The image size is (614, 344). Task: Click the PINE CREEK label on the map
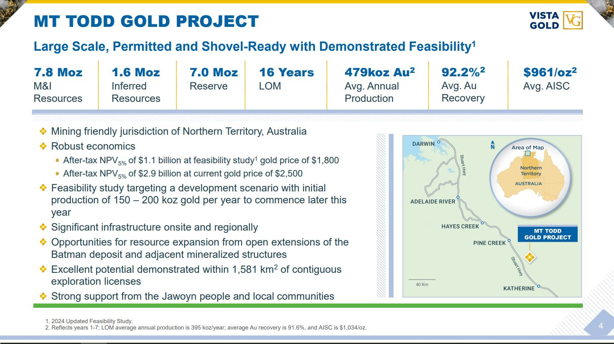pos(489,243)
